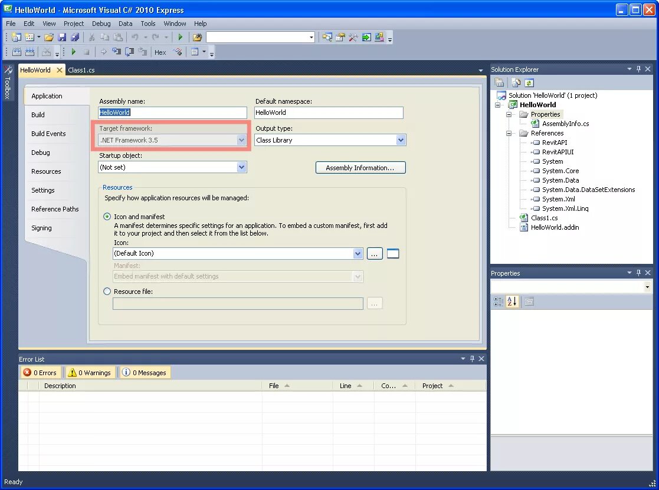Click the Cut scissors icon

(91, 37)
